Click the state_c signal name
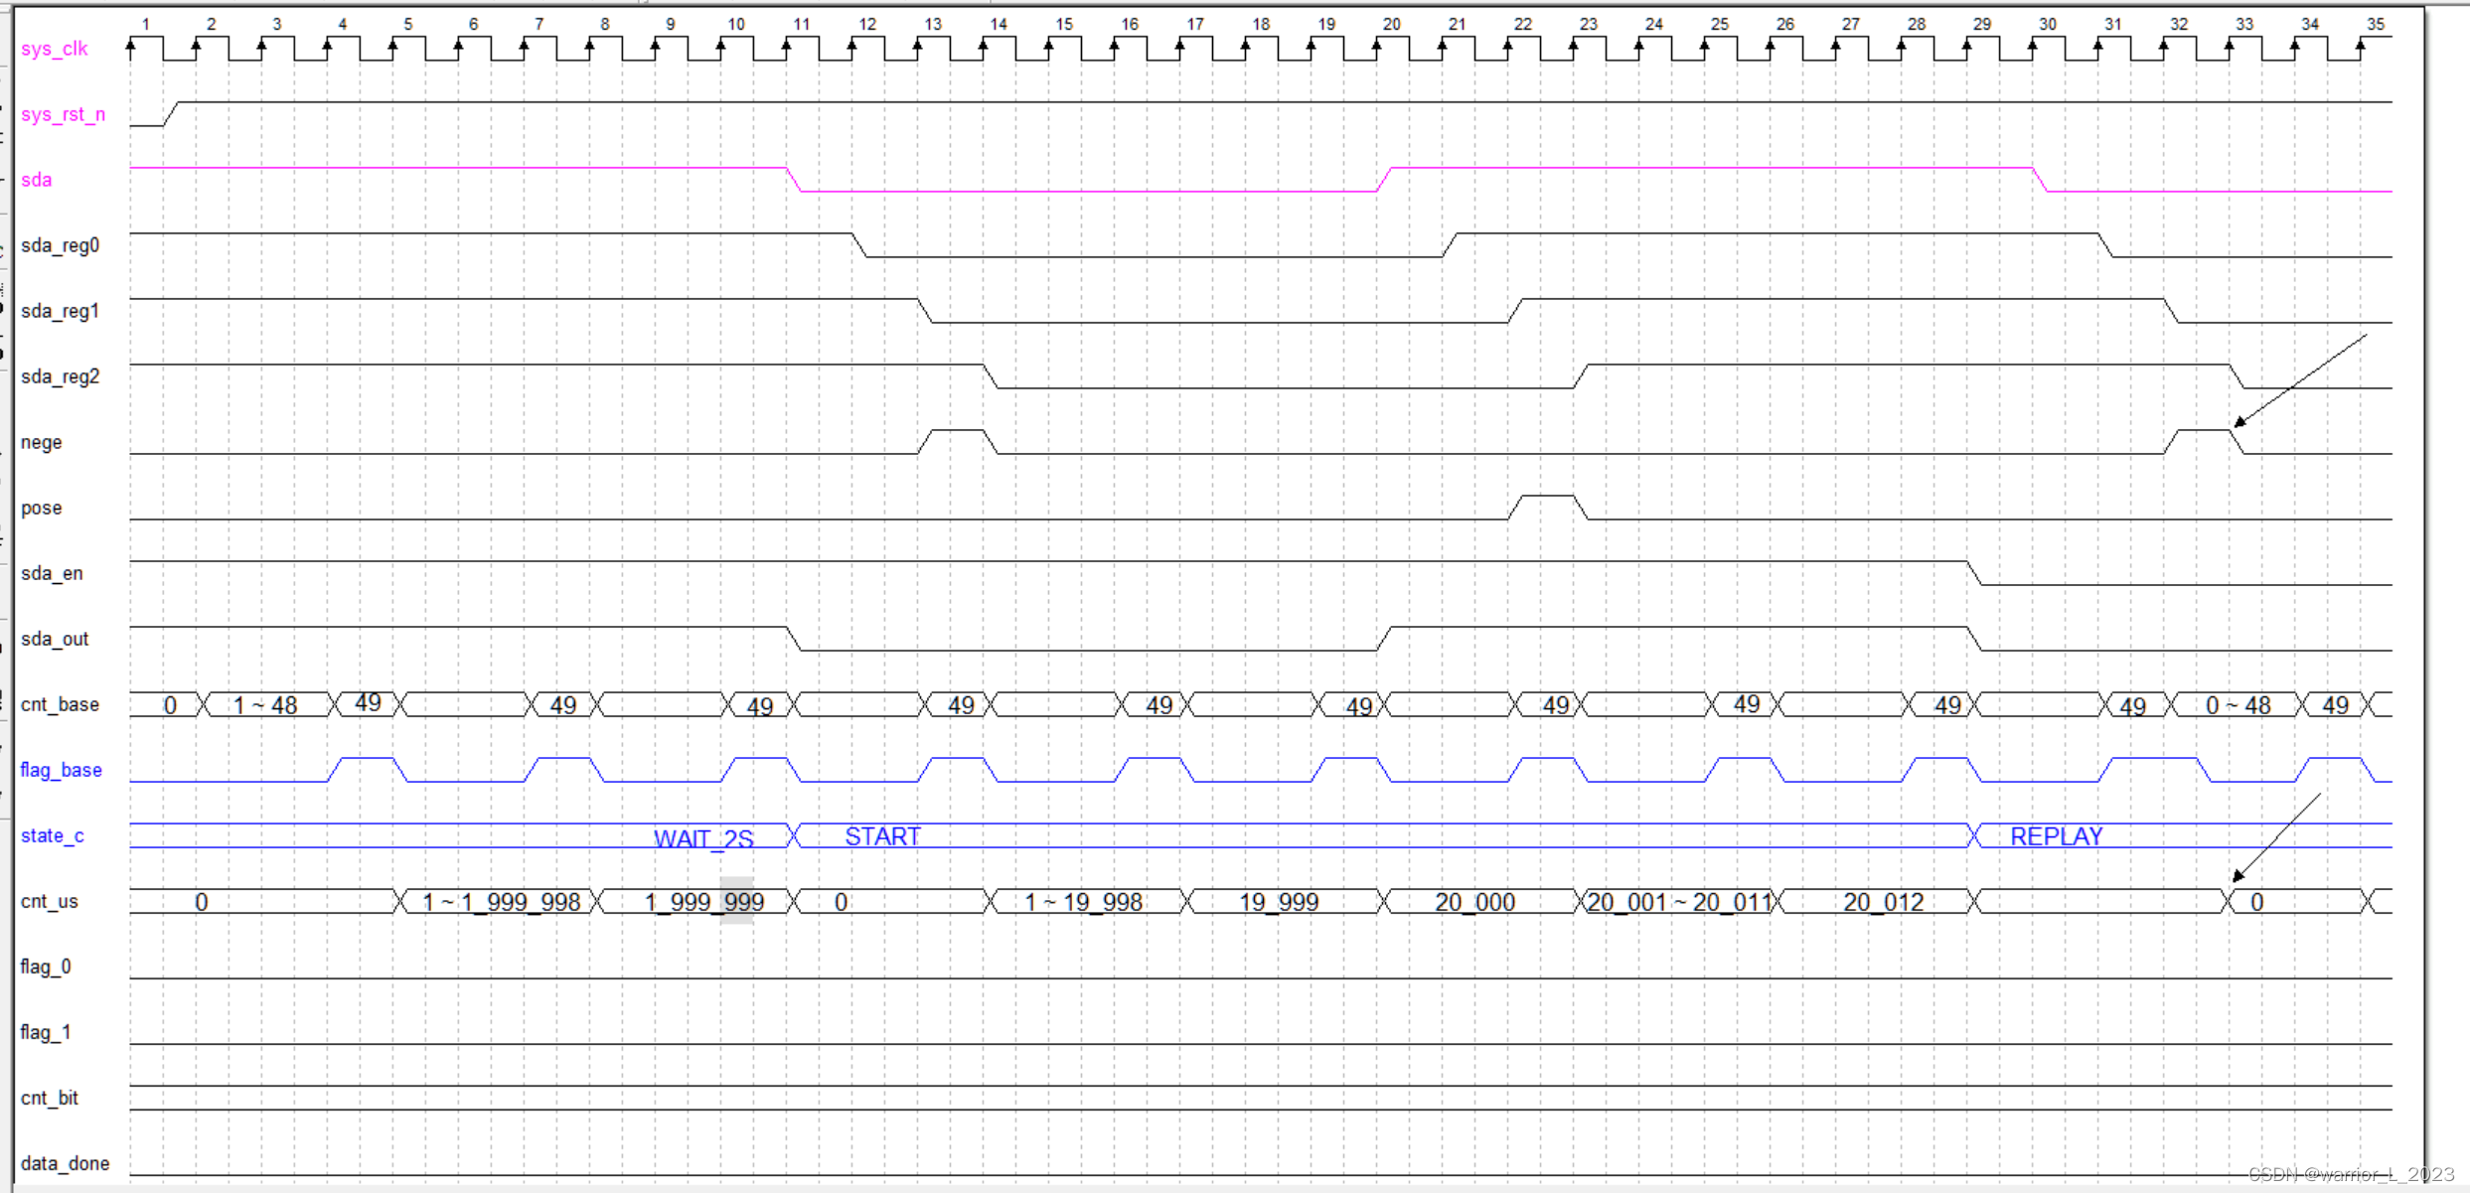 52,835
